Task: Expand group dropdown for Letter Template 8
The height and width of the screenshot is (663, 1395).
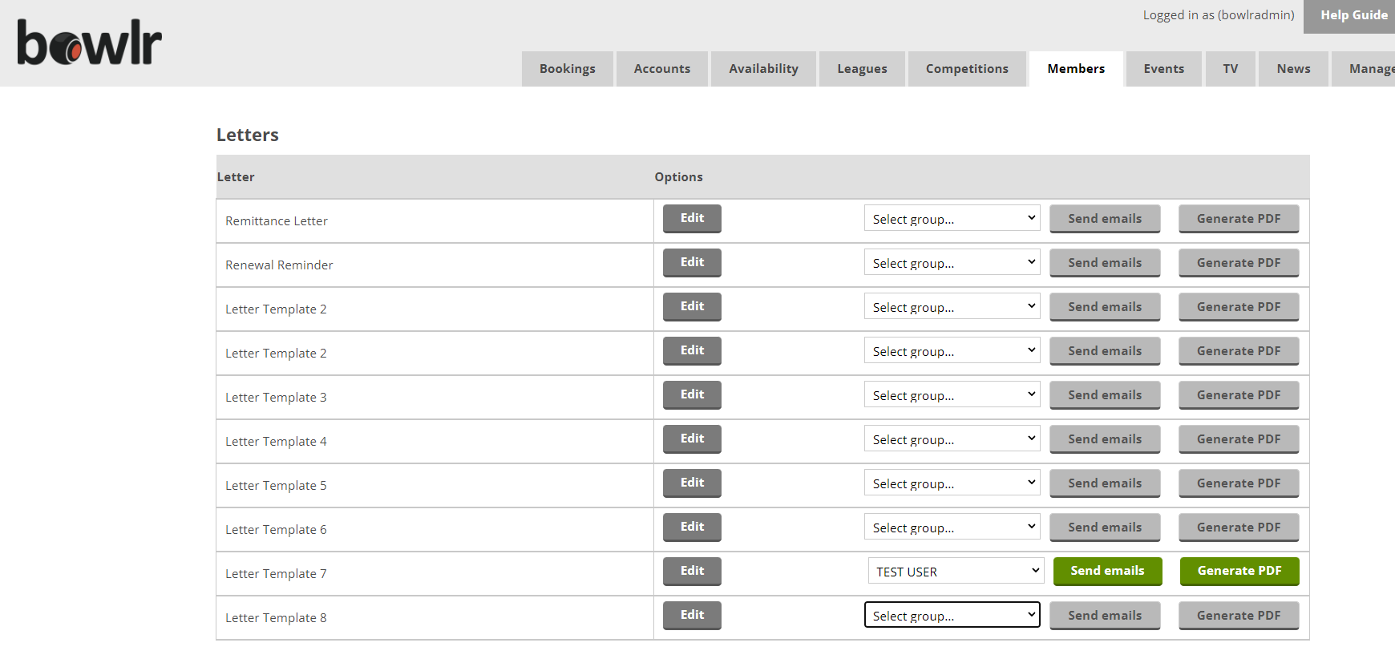Action: [952, 616]
